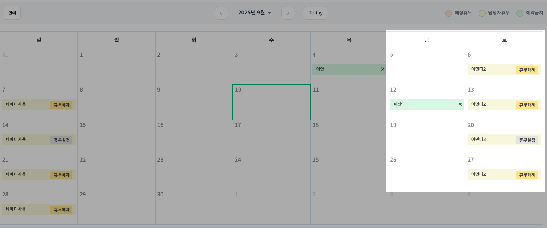
Task: Click the 담당자휴무 yellow legend swatch
Action: tap(482, 13)
